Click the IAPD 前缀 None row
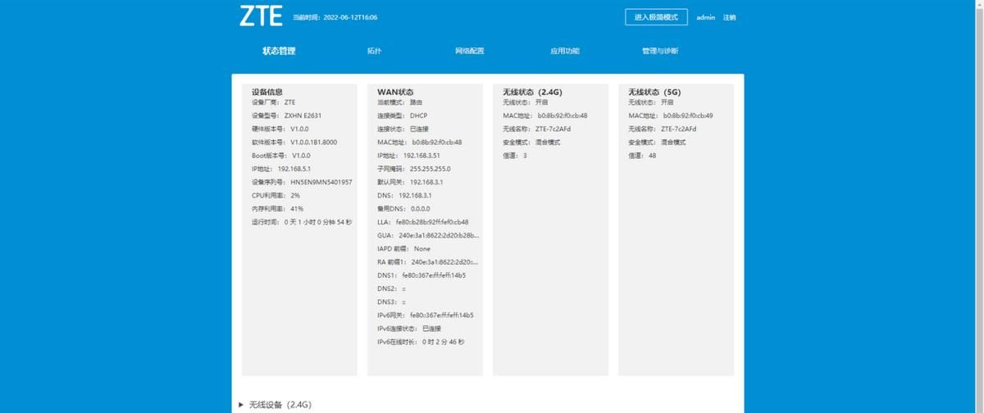Image resolution: width=984 pixels, height=413 pixels. (x=403, y=248)
